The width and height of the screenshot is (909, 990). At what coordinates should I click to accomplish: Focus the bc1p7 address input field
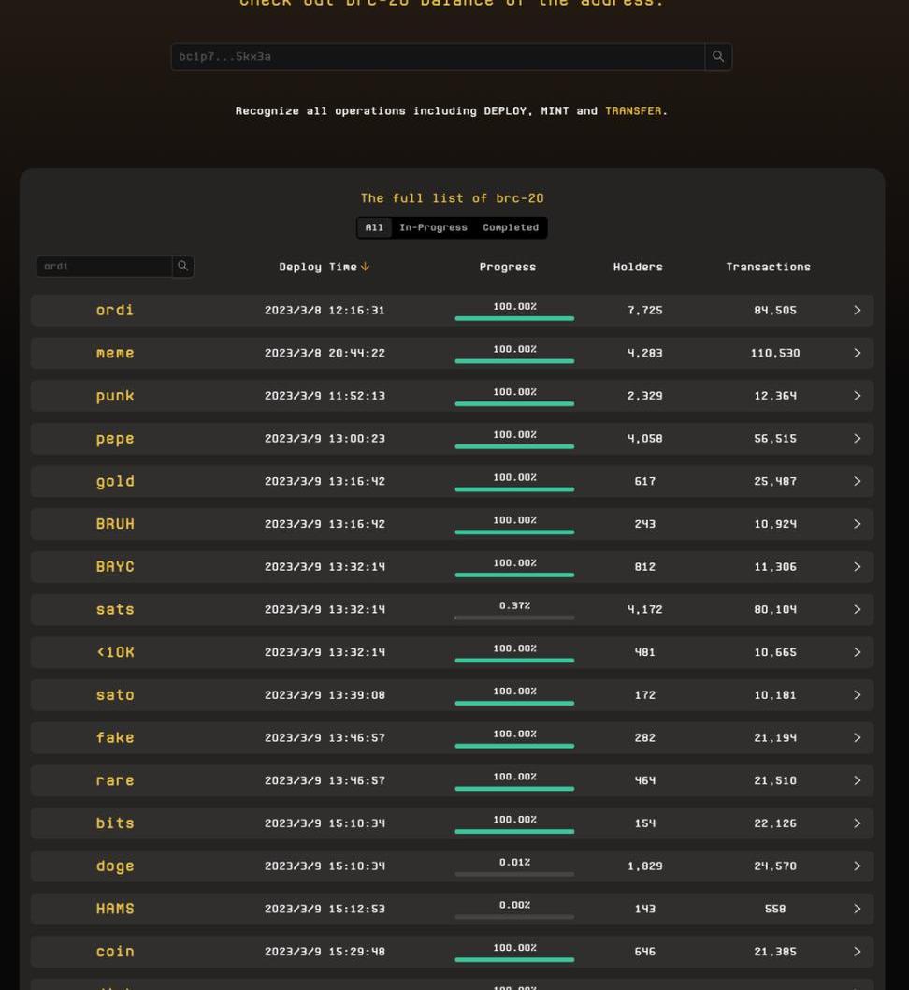437,57
